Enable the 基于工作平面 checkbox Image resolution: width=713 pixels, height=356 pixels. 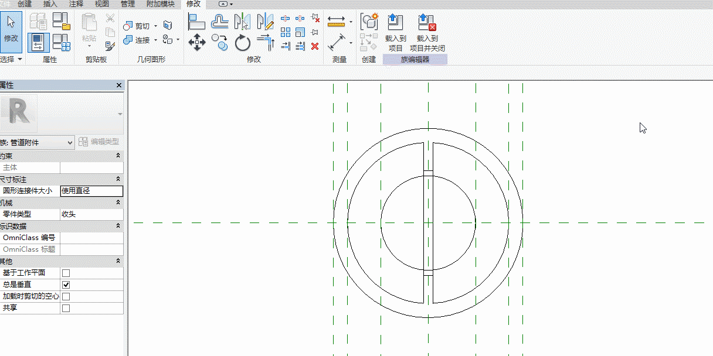click(66, 273)
